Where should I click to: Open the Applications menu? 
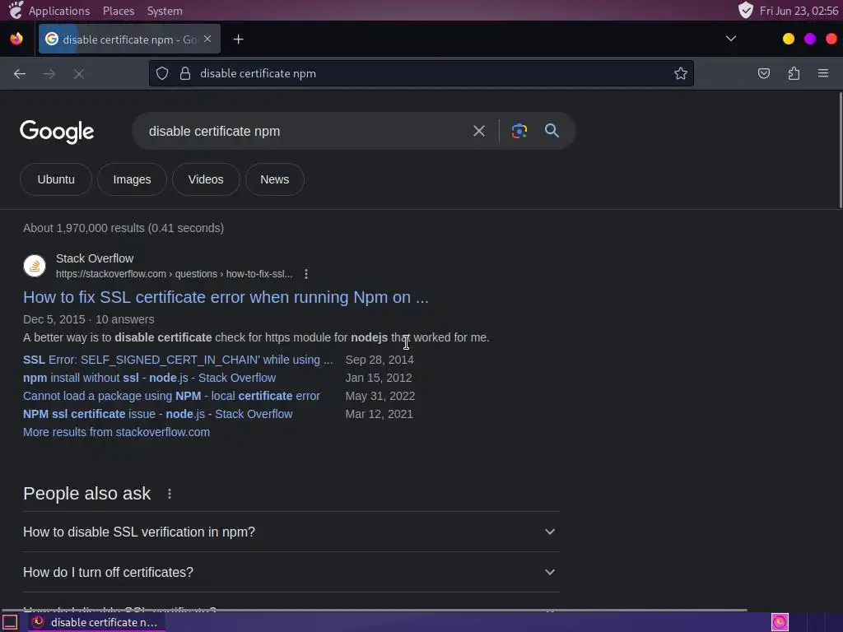[x=59, y=11]
